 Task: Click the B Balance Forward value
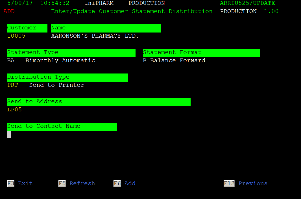174,60
